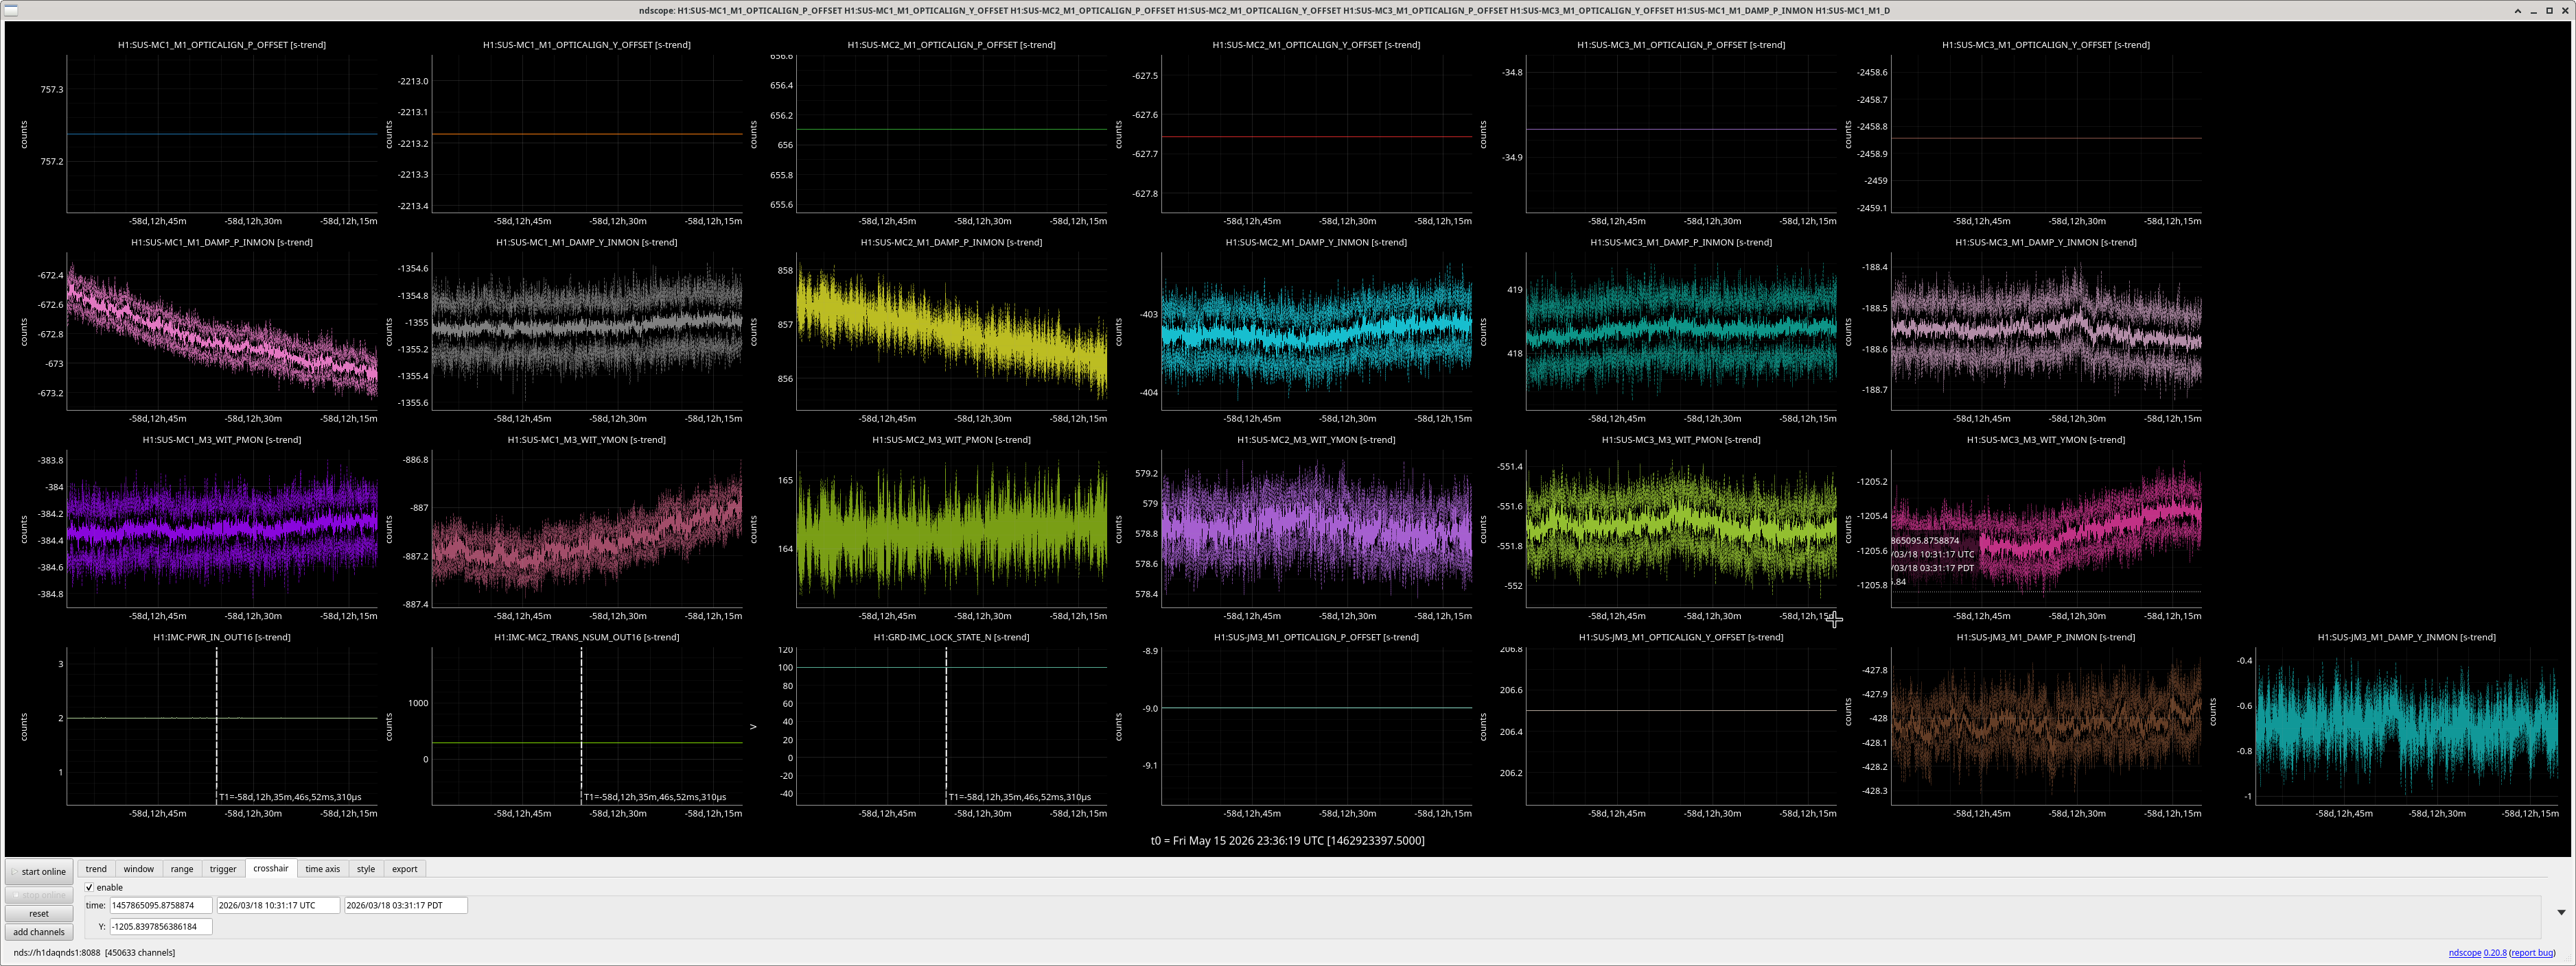Open the window tab
This screenshot has height=966, width=2576.
click(x=139, y=869)
